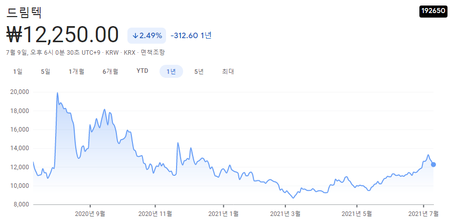This screenshot has width=450, height=223.
Task: Show the 최대 full history range
Action: (x=228, y=71)
